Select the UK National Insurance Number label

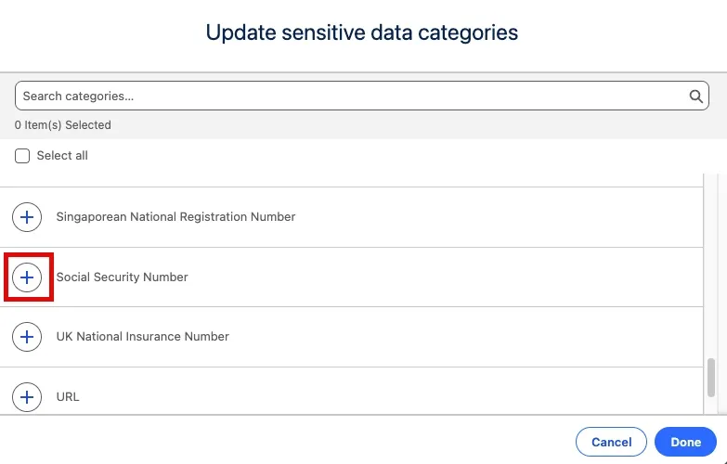click(x=143, y=337)
